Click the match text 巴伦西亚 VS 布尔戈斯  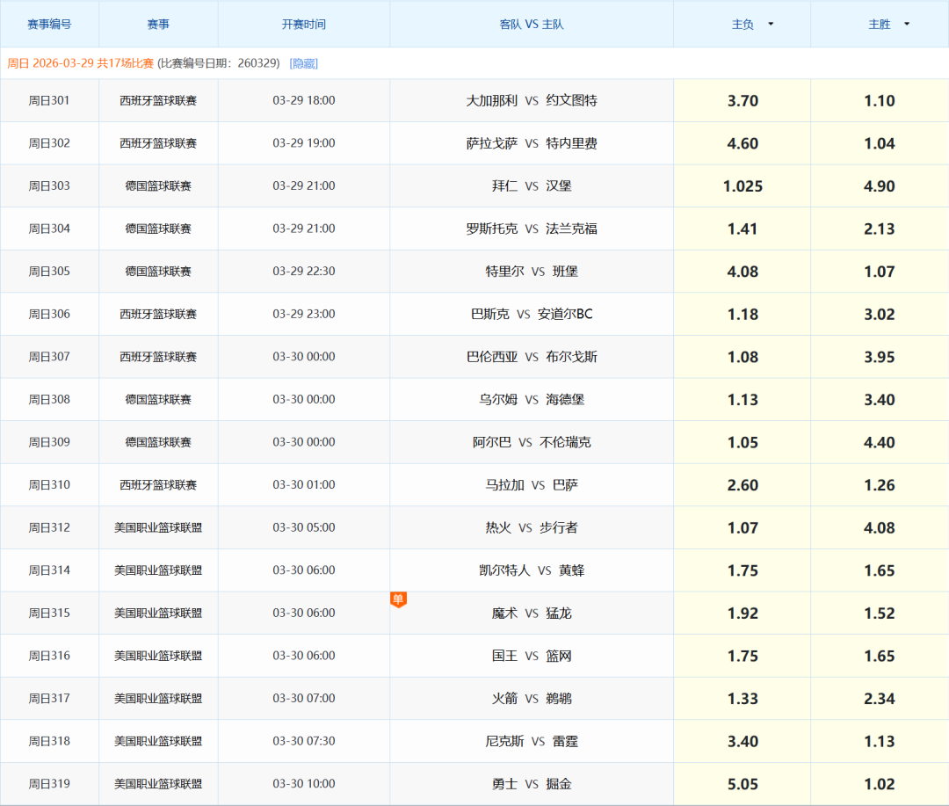tap(532, 357)
